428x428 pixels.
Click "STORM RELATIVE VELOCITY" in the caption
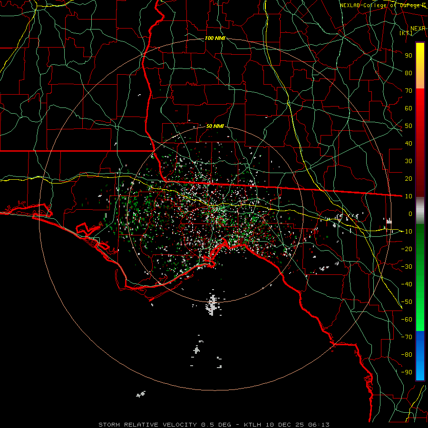(147, 425)
